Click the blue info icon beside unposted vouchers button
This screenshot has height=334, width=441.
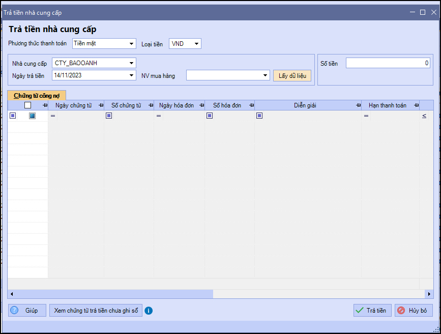click(149, 311)
